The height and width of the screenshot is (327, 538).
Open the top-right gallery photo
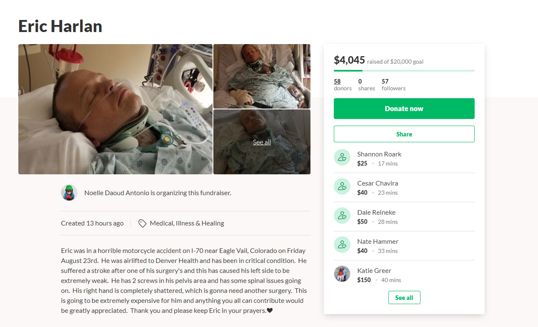pyautogui.click(x=262, y=76)
